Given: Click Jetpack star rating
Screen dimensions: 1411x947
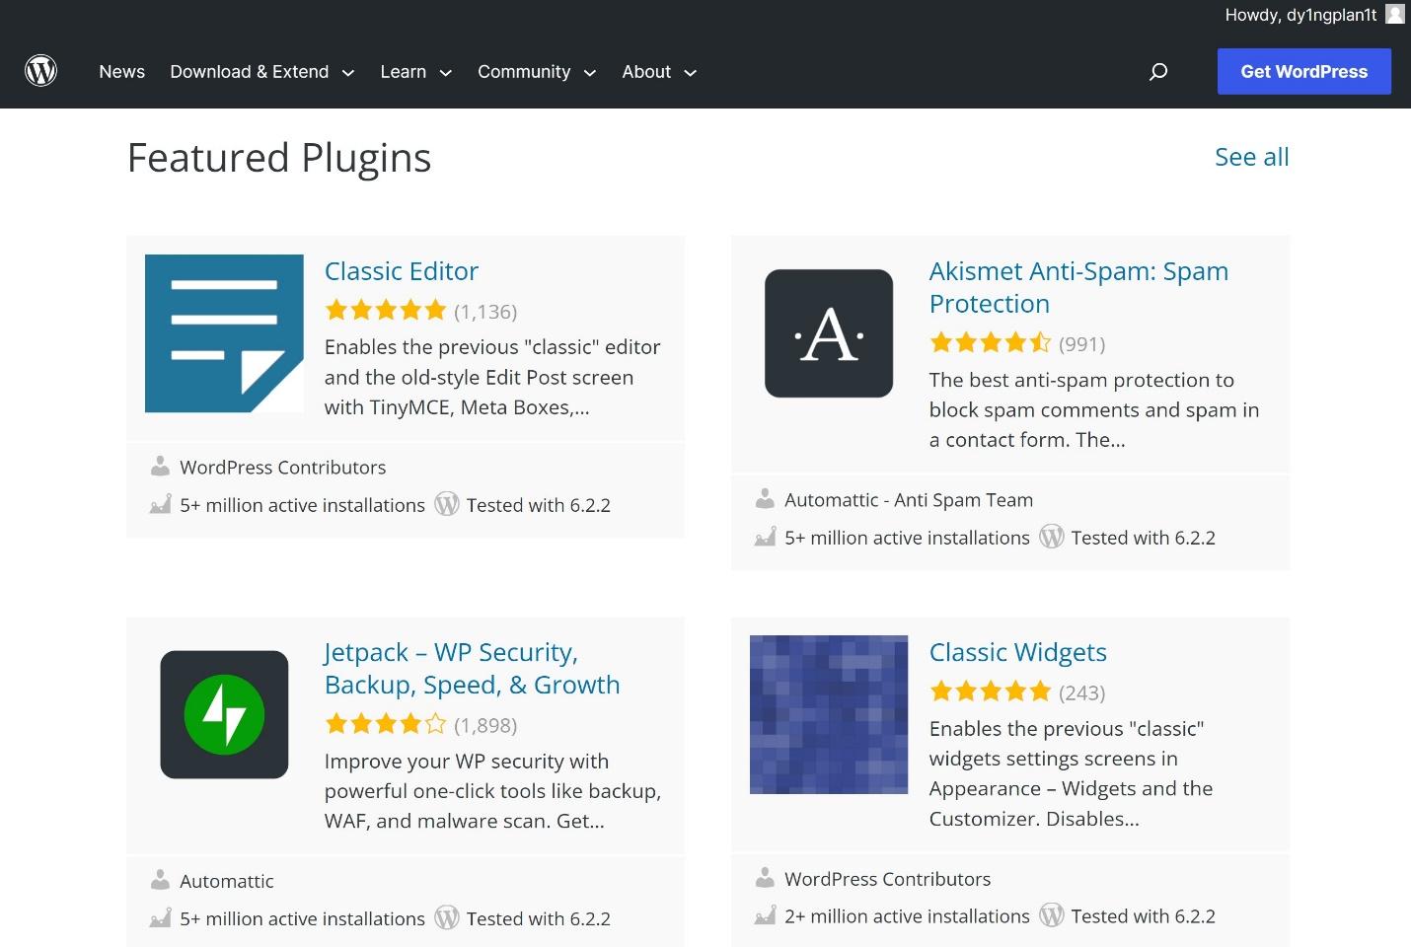Looking at the screenshot, I should (386, 724).
